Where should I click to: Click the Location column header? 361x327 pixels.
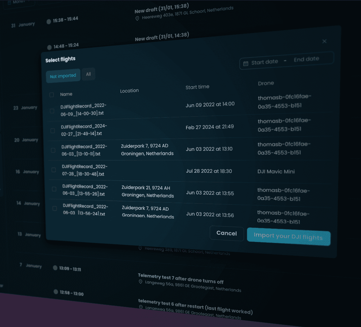tap(129, 91)
